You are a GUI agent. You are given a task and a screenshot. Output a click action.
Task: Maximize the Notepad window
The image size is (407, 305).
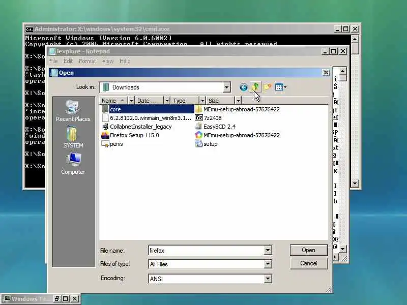[x=334, y=51]
